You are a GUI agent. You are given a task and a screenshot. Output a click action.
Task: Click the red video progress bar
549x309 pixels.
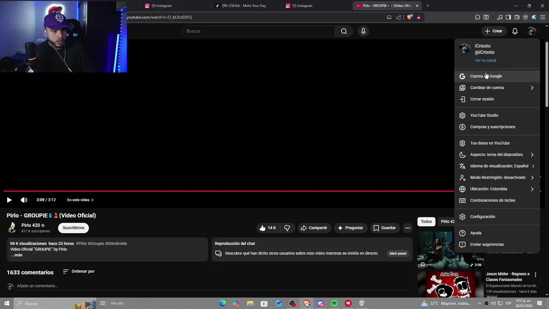(x=229, y=191)
